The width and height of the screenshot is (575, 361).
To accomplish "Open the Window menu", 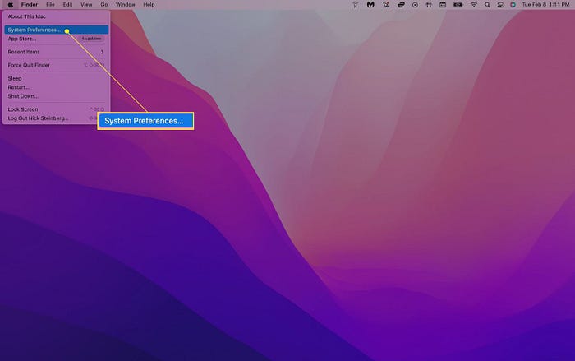I will (x=126, y=5).
